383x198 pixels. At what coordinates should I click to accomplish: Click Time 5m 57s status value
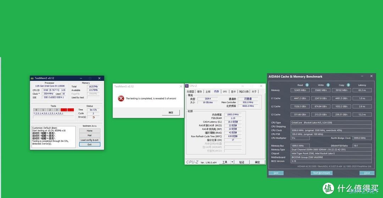[x=93, y=110]
